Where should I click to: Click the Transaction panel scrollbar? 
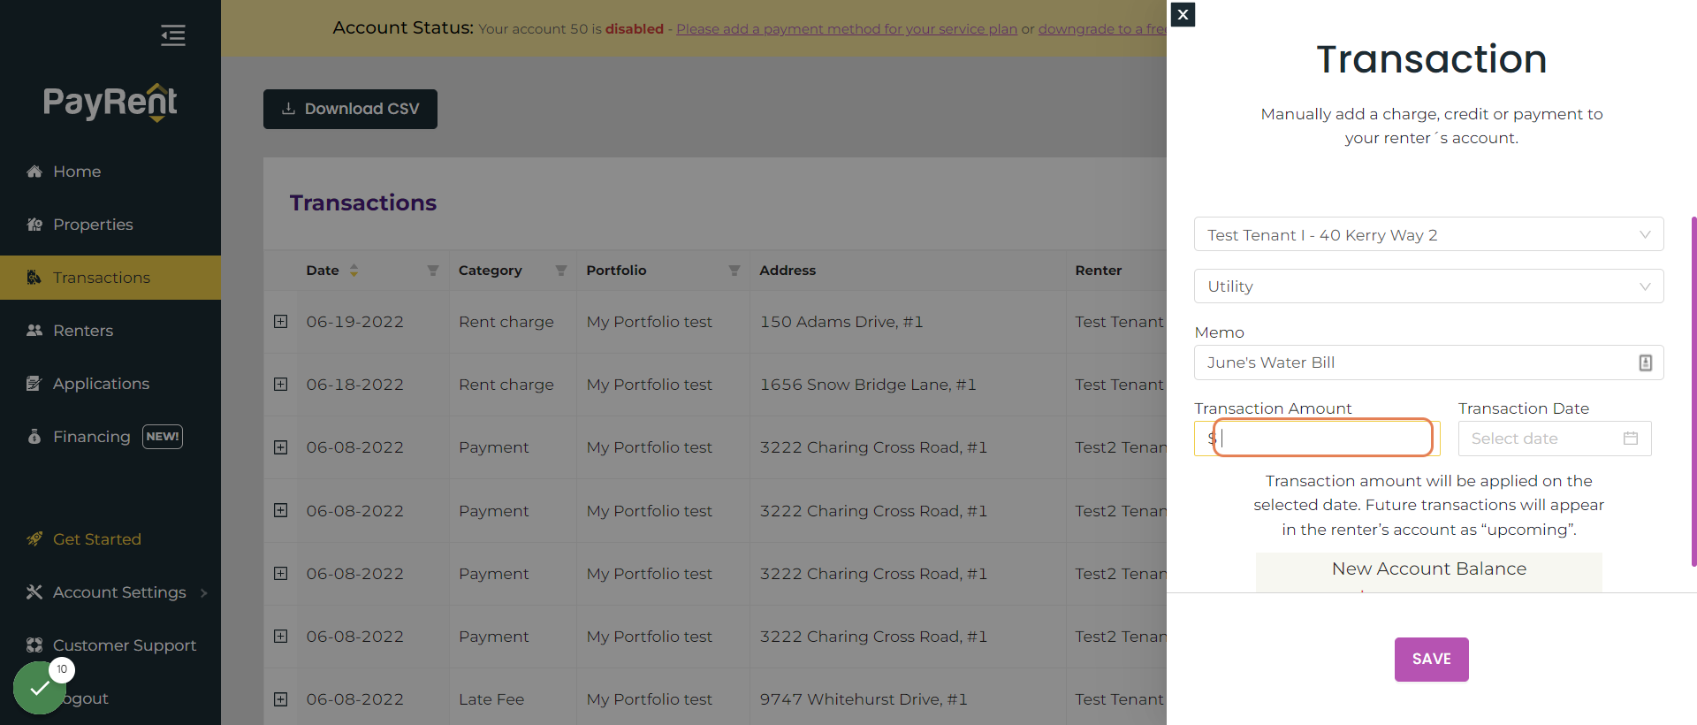(x=1693, y=391)
